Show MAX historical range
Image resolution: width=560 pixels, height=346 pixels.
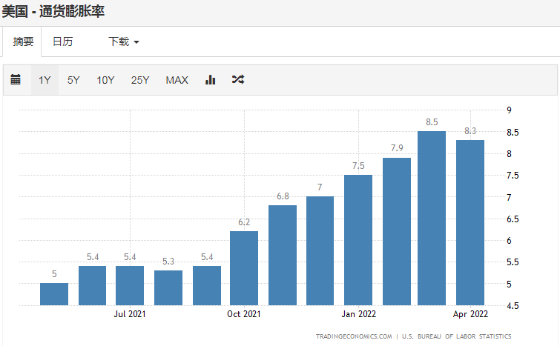click(177, 80)
